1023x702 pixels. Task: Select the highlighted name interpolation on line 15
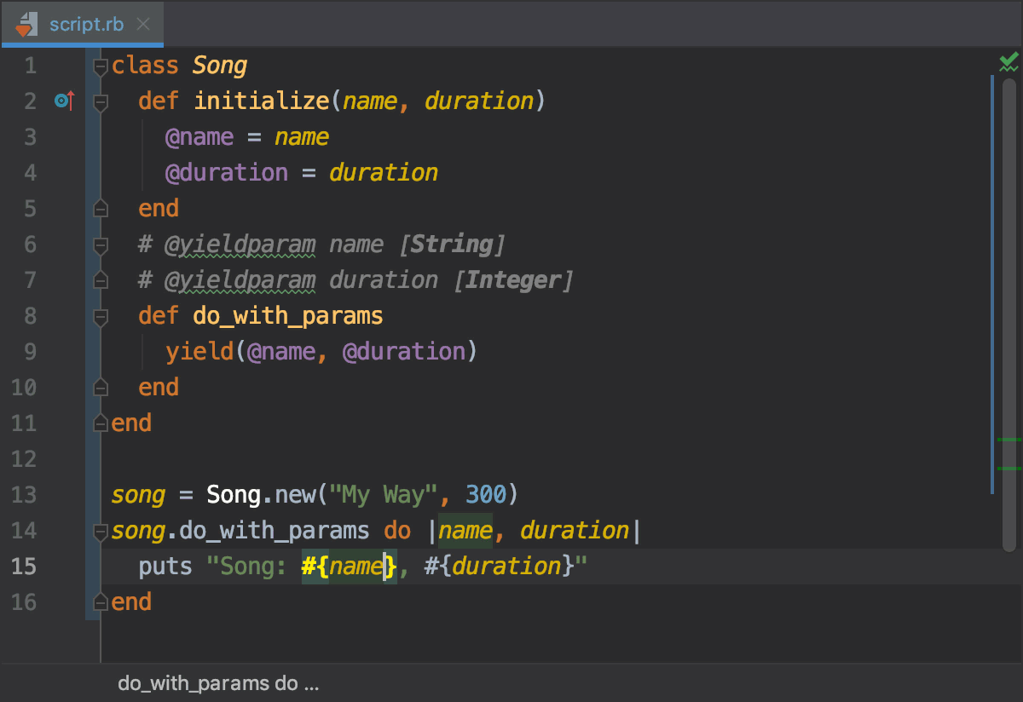(348, 566)
